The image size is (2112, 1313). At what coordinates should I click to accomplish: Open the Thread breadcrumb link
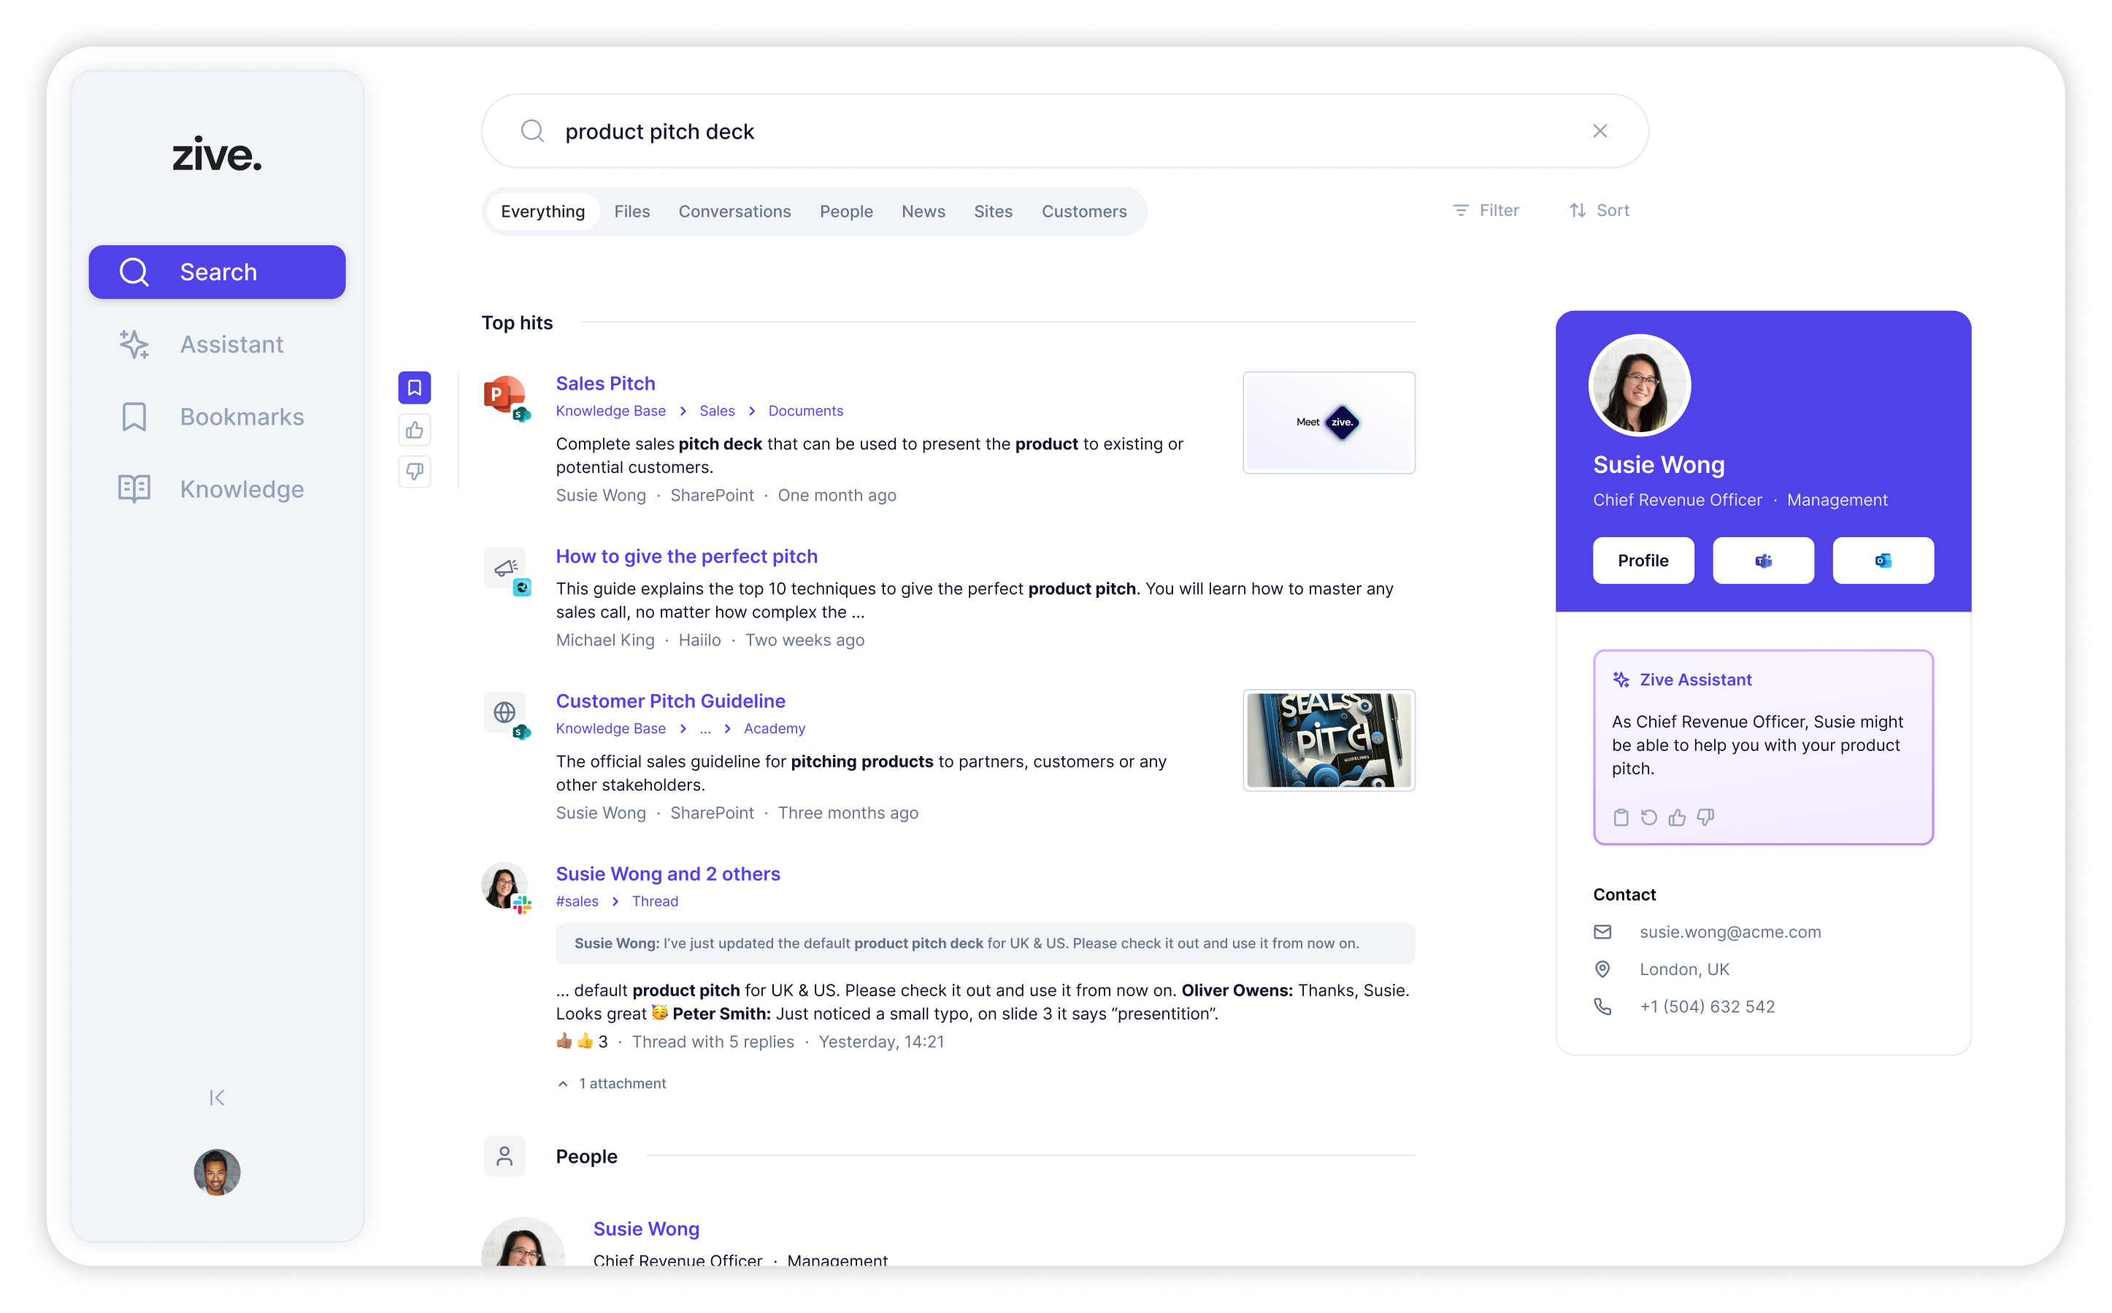tap(655, 901)
